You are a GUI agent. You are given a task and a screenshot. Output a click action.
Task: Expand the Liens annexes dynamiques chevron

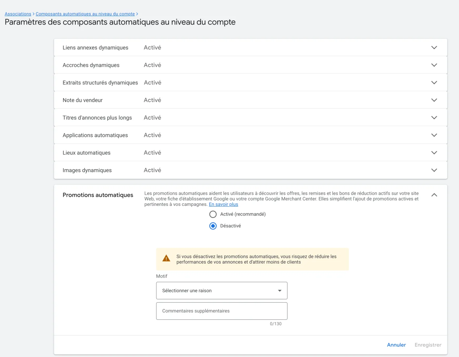434,48
